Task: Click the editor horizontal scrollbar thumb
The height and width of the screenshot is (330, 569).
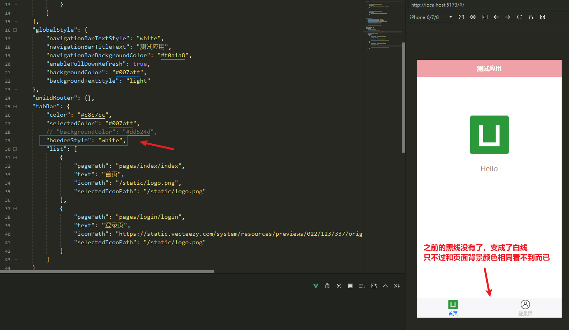Action: point(107,272)
